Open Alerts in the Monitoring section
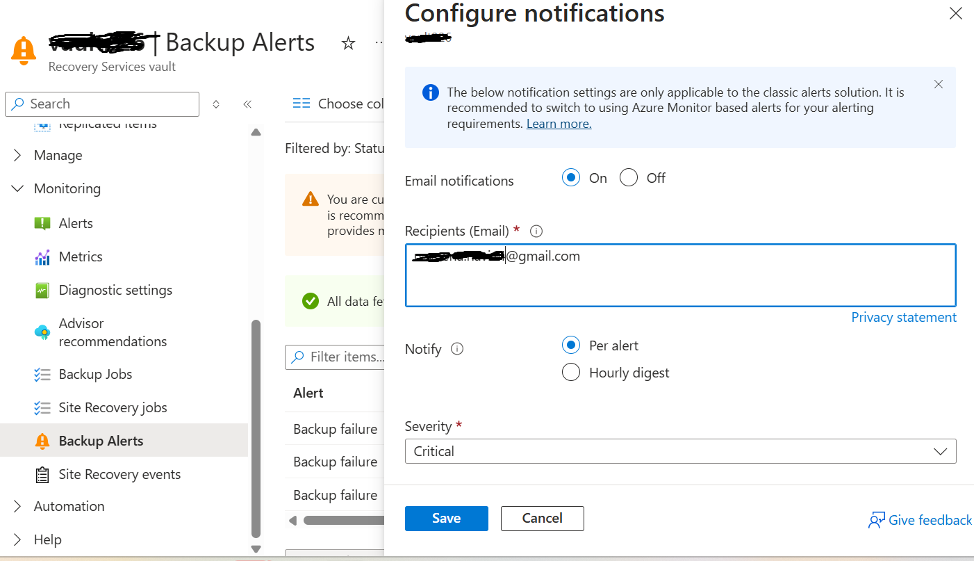 click(x=76, y=223)
